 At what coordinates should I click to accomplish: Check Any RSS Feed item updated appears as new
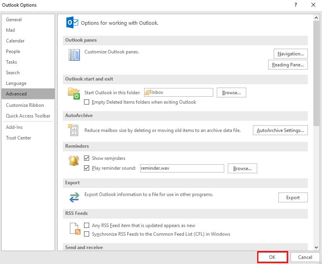[87, 225]
